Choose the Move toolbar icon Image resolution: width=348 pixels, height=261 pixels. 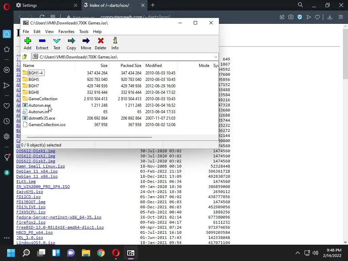pos(86,44)
